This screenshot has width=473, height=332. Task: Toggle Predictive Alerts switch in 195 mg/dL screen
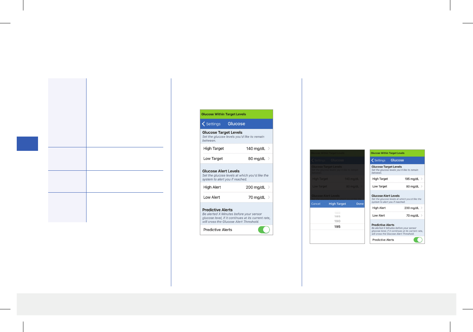click(x=418, y=240)
